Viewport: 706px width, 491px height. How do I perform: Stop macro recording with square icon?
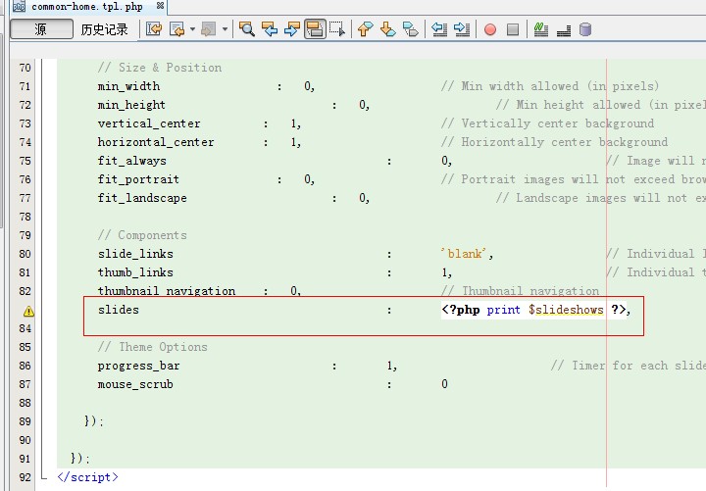(513, 29)
